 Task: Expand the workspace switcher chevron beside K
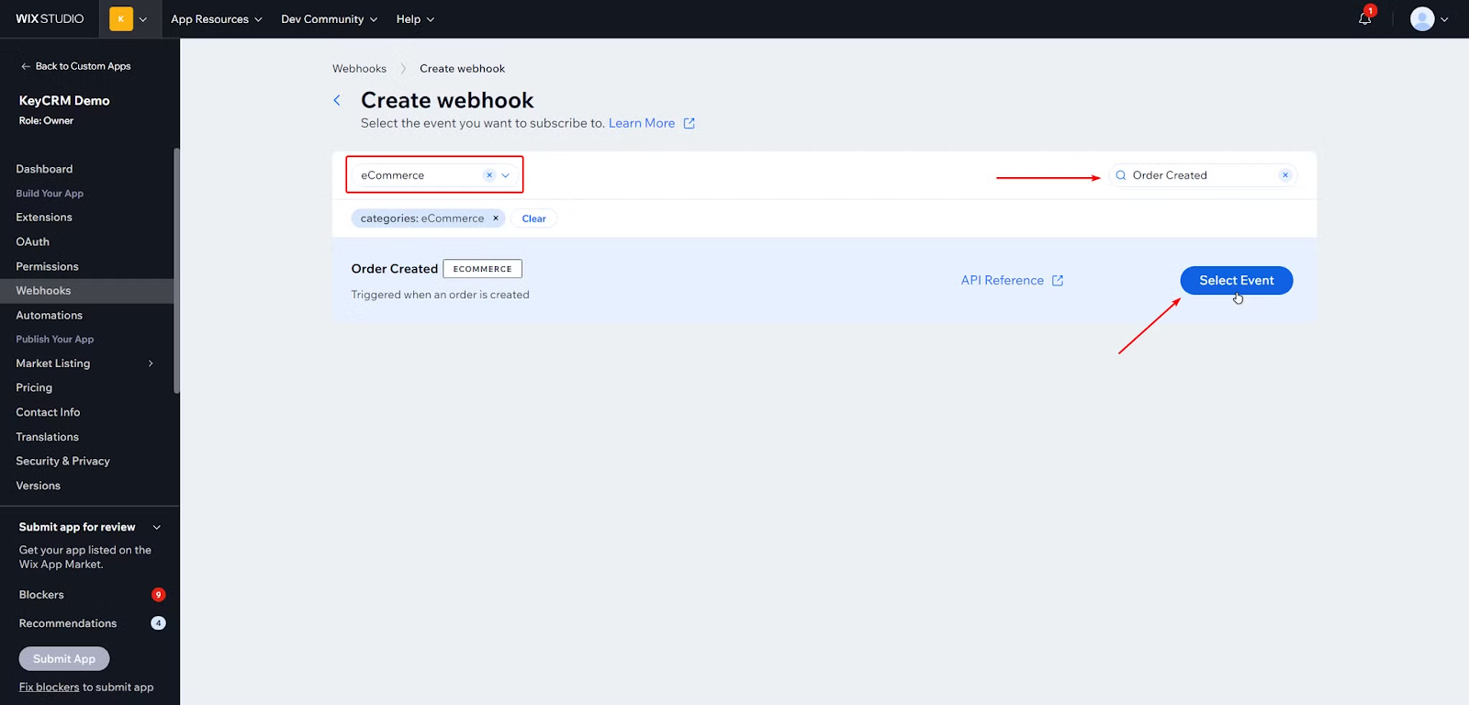coord(143,19)
